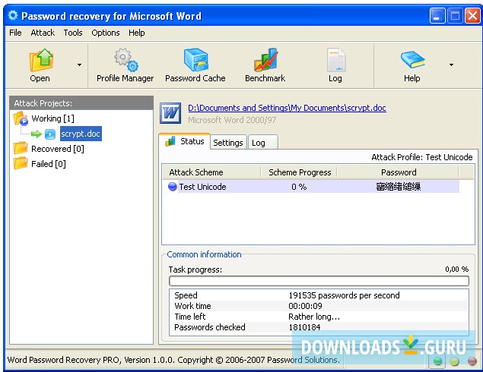The image size is (483, 372).
Task: Click the yellow status light
Action: (454, 361)
